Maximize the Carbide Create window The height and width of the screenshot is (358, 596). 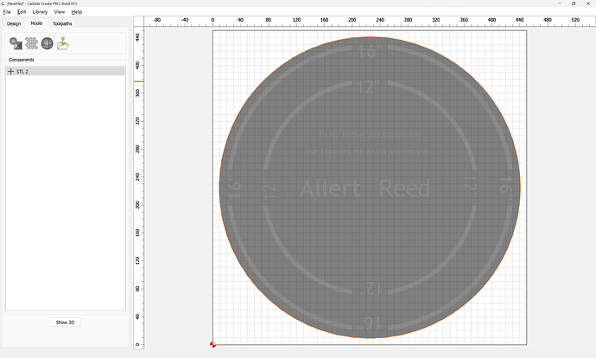tap(574, 3)
